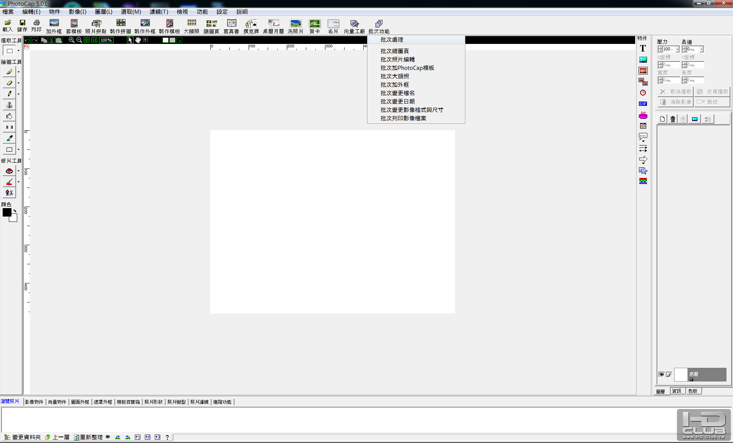Viewport: 733px width, 443px height.
Task: Expand the brush tool options arrow
Action: (x=18, y=72)
